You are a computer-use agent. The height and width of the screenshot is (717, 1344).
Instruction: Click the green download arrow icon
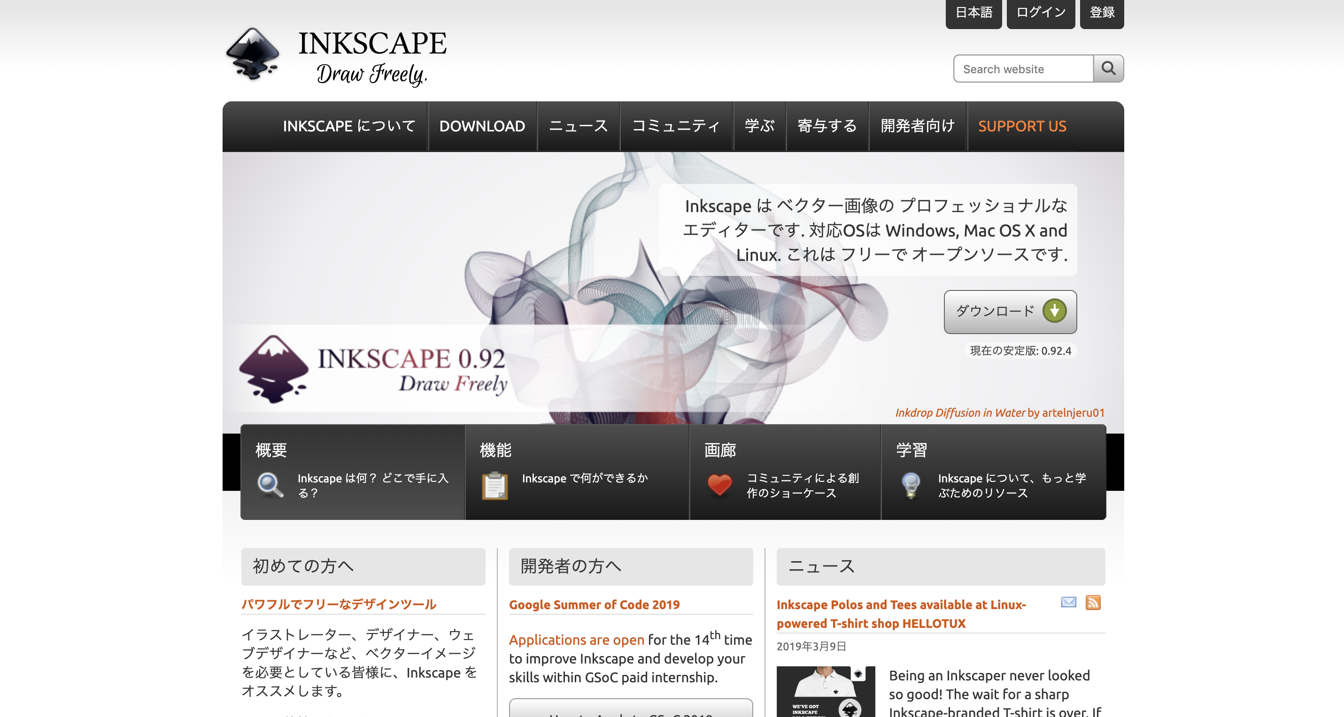tap(1054, 311)
